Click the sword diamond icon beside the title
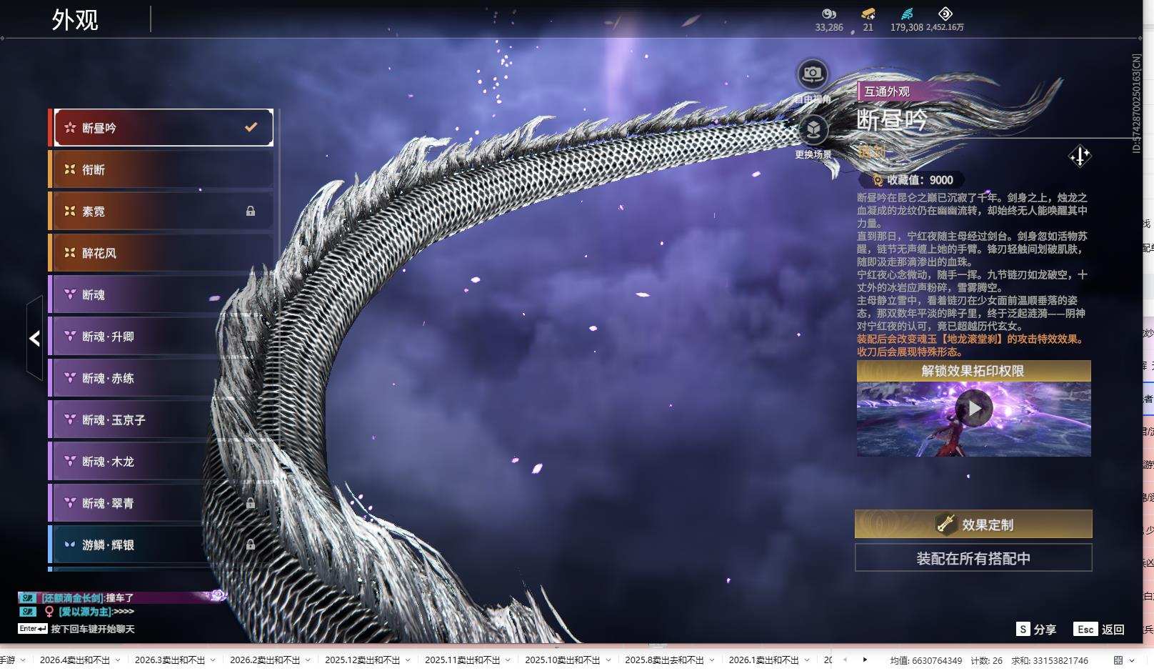The height and width of the screenshot is (671, 1154). pyautogui.click(x=1080, y=156)
